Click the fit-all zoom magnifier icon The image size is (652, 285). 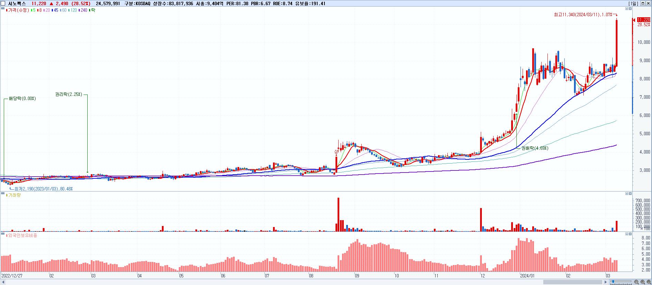[x=649, y=282]
